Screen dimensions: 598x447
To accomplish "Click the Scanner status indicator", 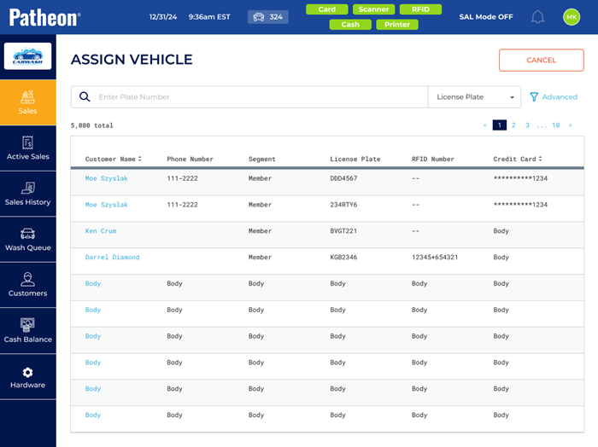I will coord(373,9).
